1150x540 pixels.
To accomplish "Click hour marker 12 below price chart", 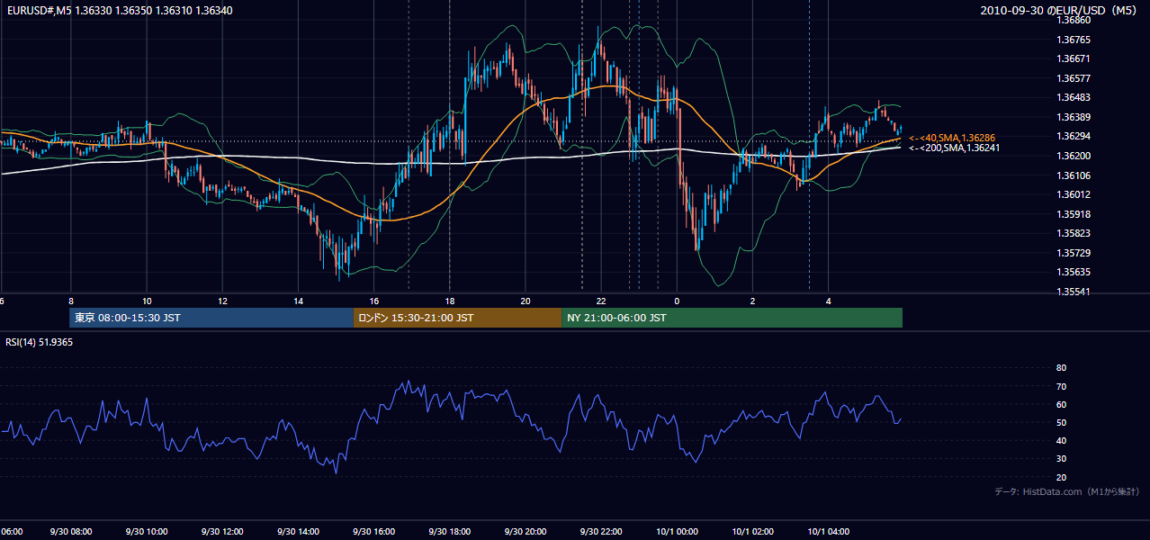I will point(222,301).
